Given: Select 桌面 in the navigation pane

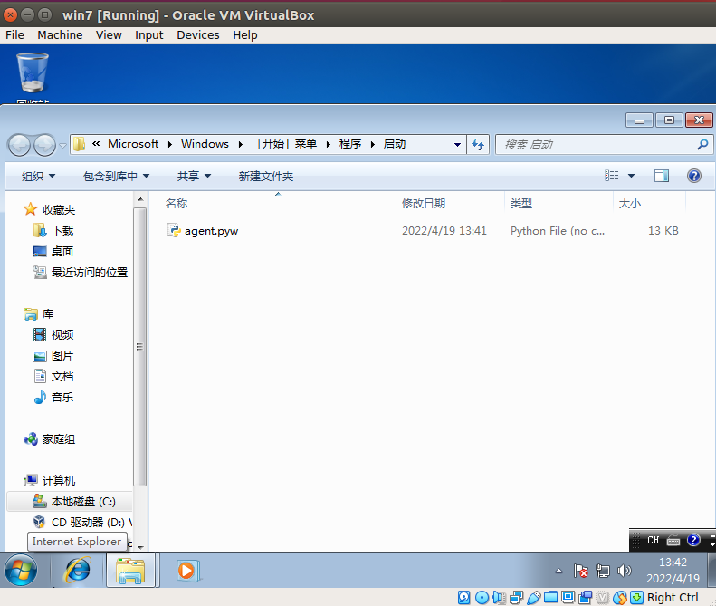Looking at the screenshot, I should (62, 251).
